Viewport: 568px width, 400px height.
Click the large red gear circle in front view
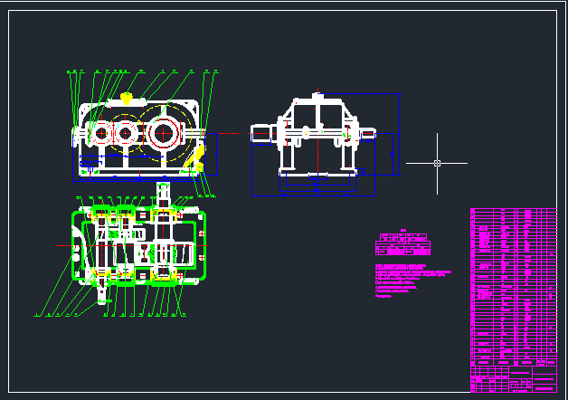163,133
